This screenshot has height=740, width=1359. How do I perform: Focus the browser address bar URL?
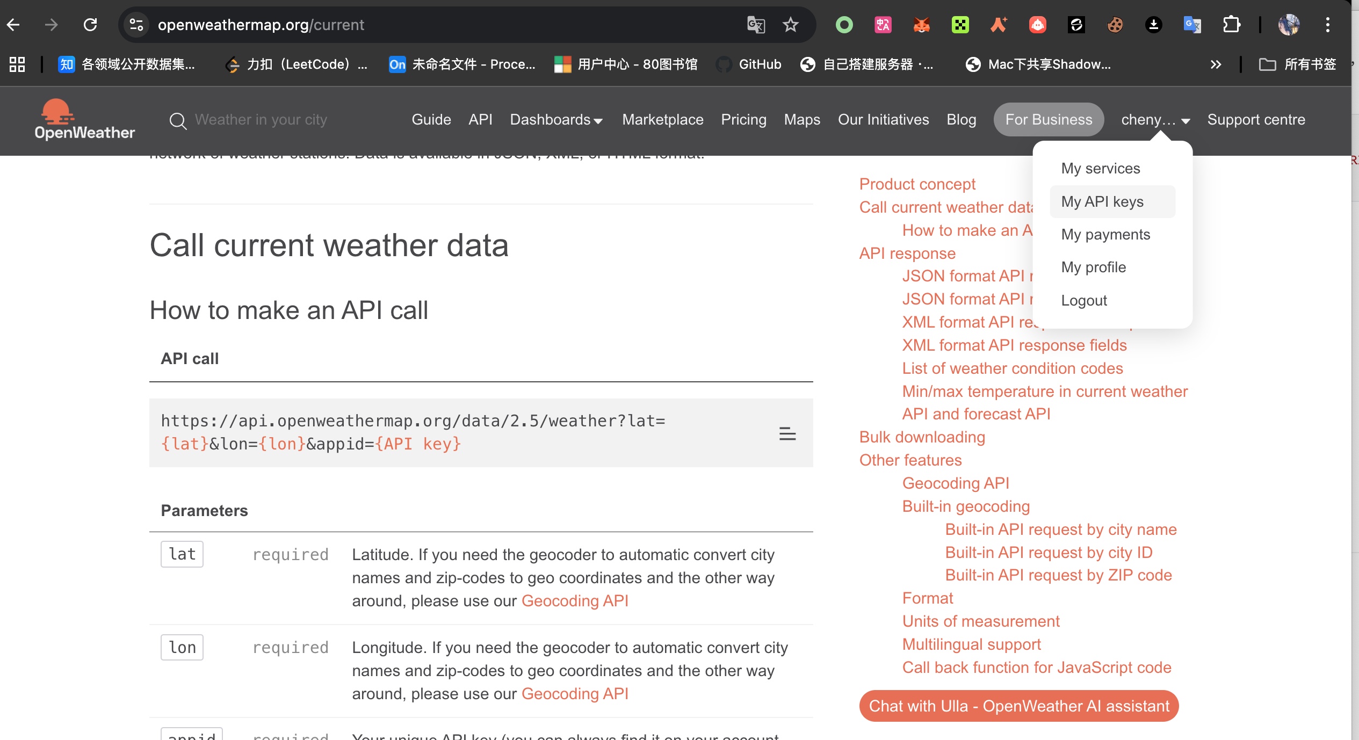pos(261,25)
